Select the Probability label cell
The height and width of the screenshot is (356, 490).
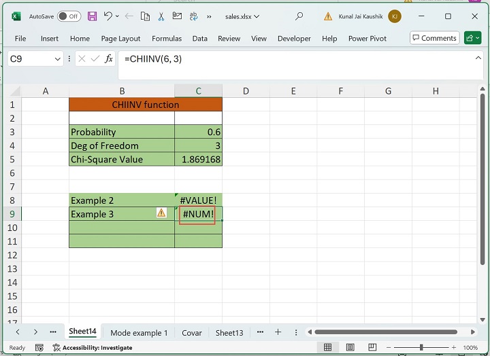click(122, 132)
